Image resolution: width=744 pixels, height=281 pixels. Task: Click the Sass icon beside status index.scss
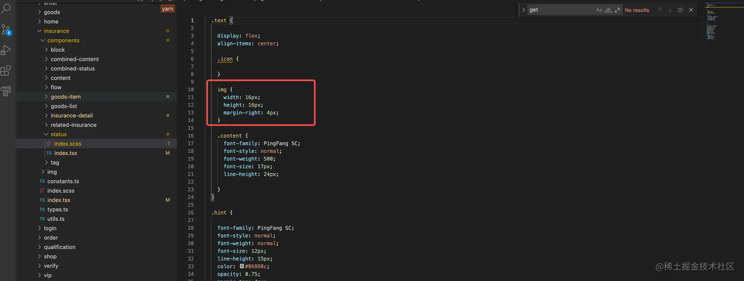tap(49, 144)
